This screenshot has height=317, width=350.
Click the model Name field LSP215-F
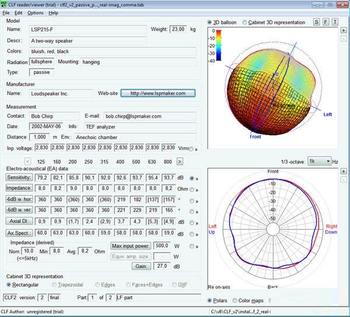pos(87,29)
